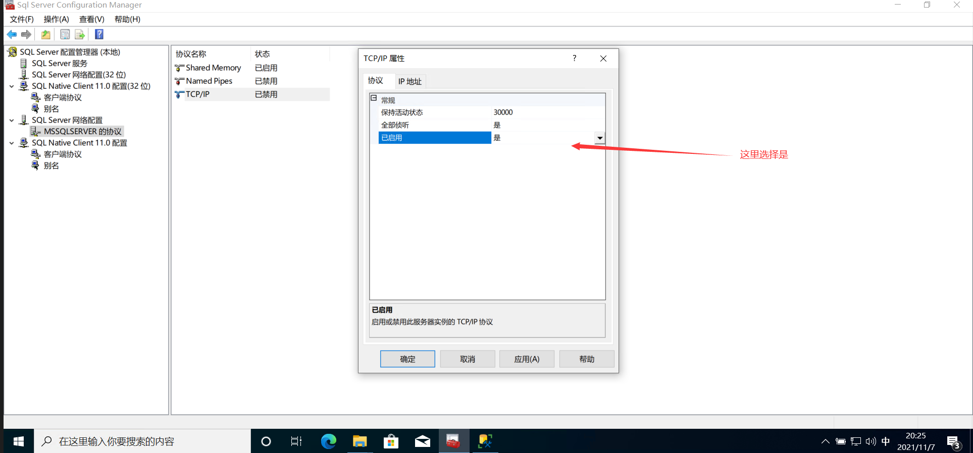The height and width of the screenshot is (453, 973).
Task: Open the 操作(A) menu
Action: pos(56,19)
